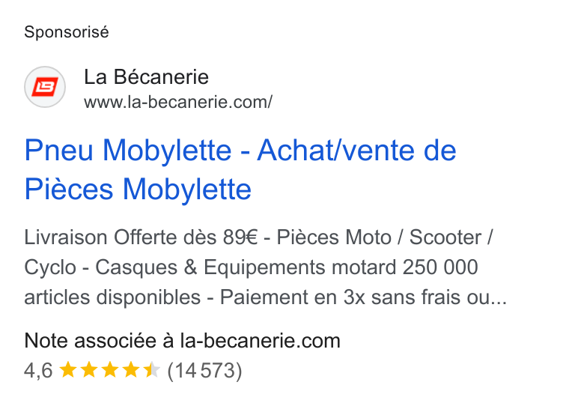
Task: Visit the www.la-becanerie.com/ URL
Action: [178, 102]
